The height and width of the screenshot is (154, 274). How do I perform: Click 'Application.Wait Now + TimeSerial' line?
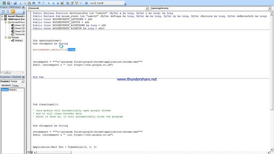pos(65,147)
